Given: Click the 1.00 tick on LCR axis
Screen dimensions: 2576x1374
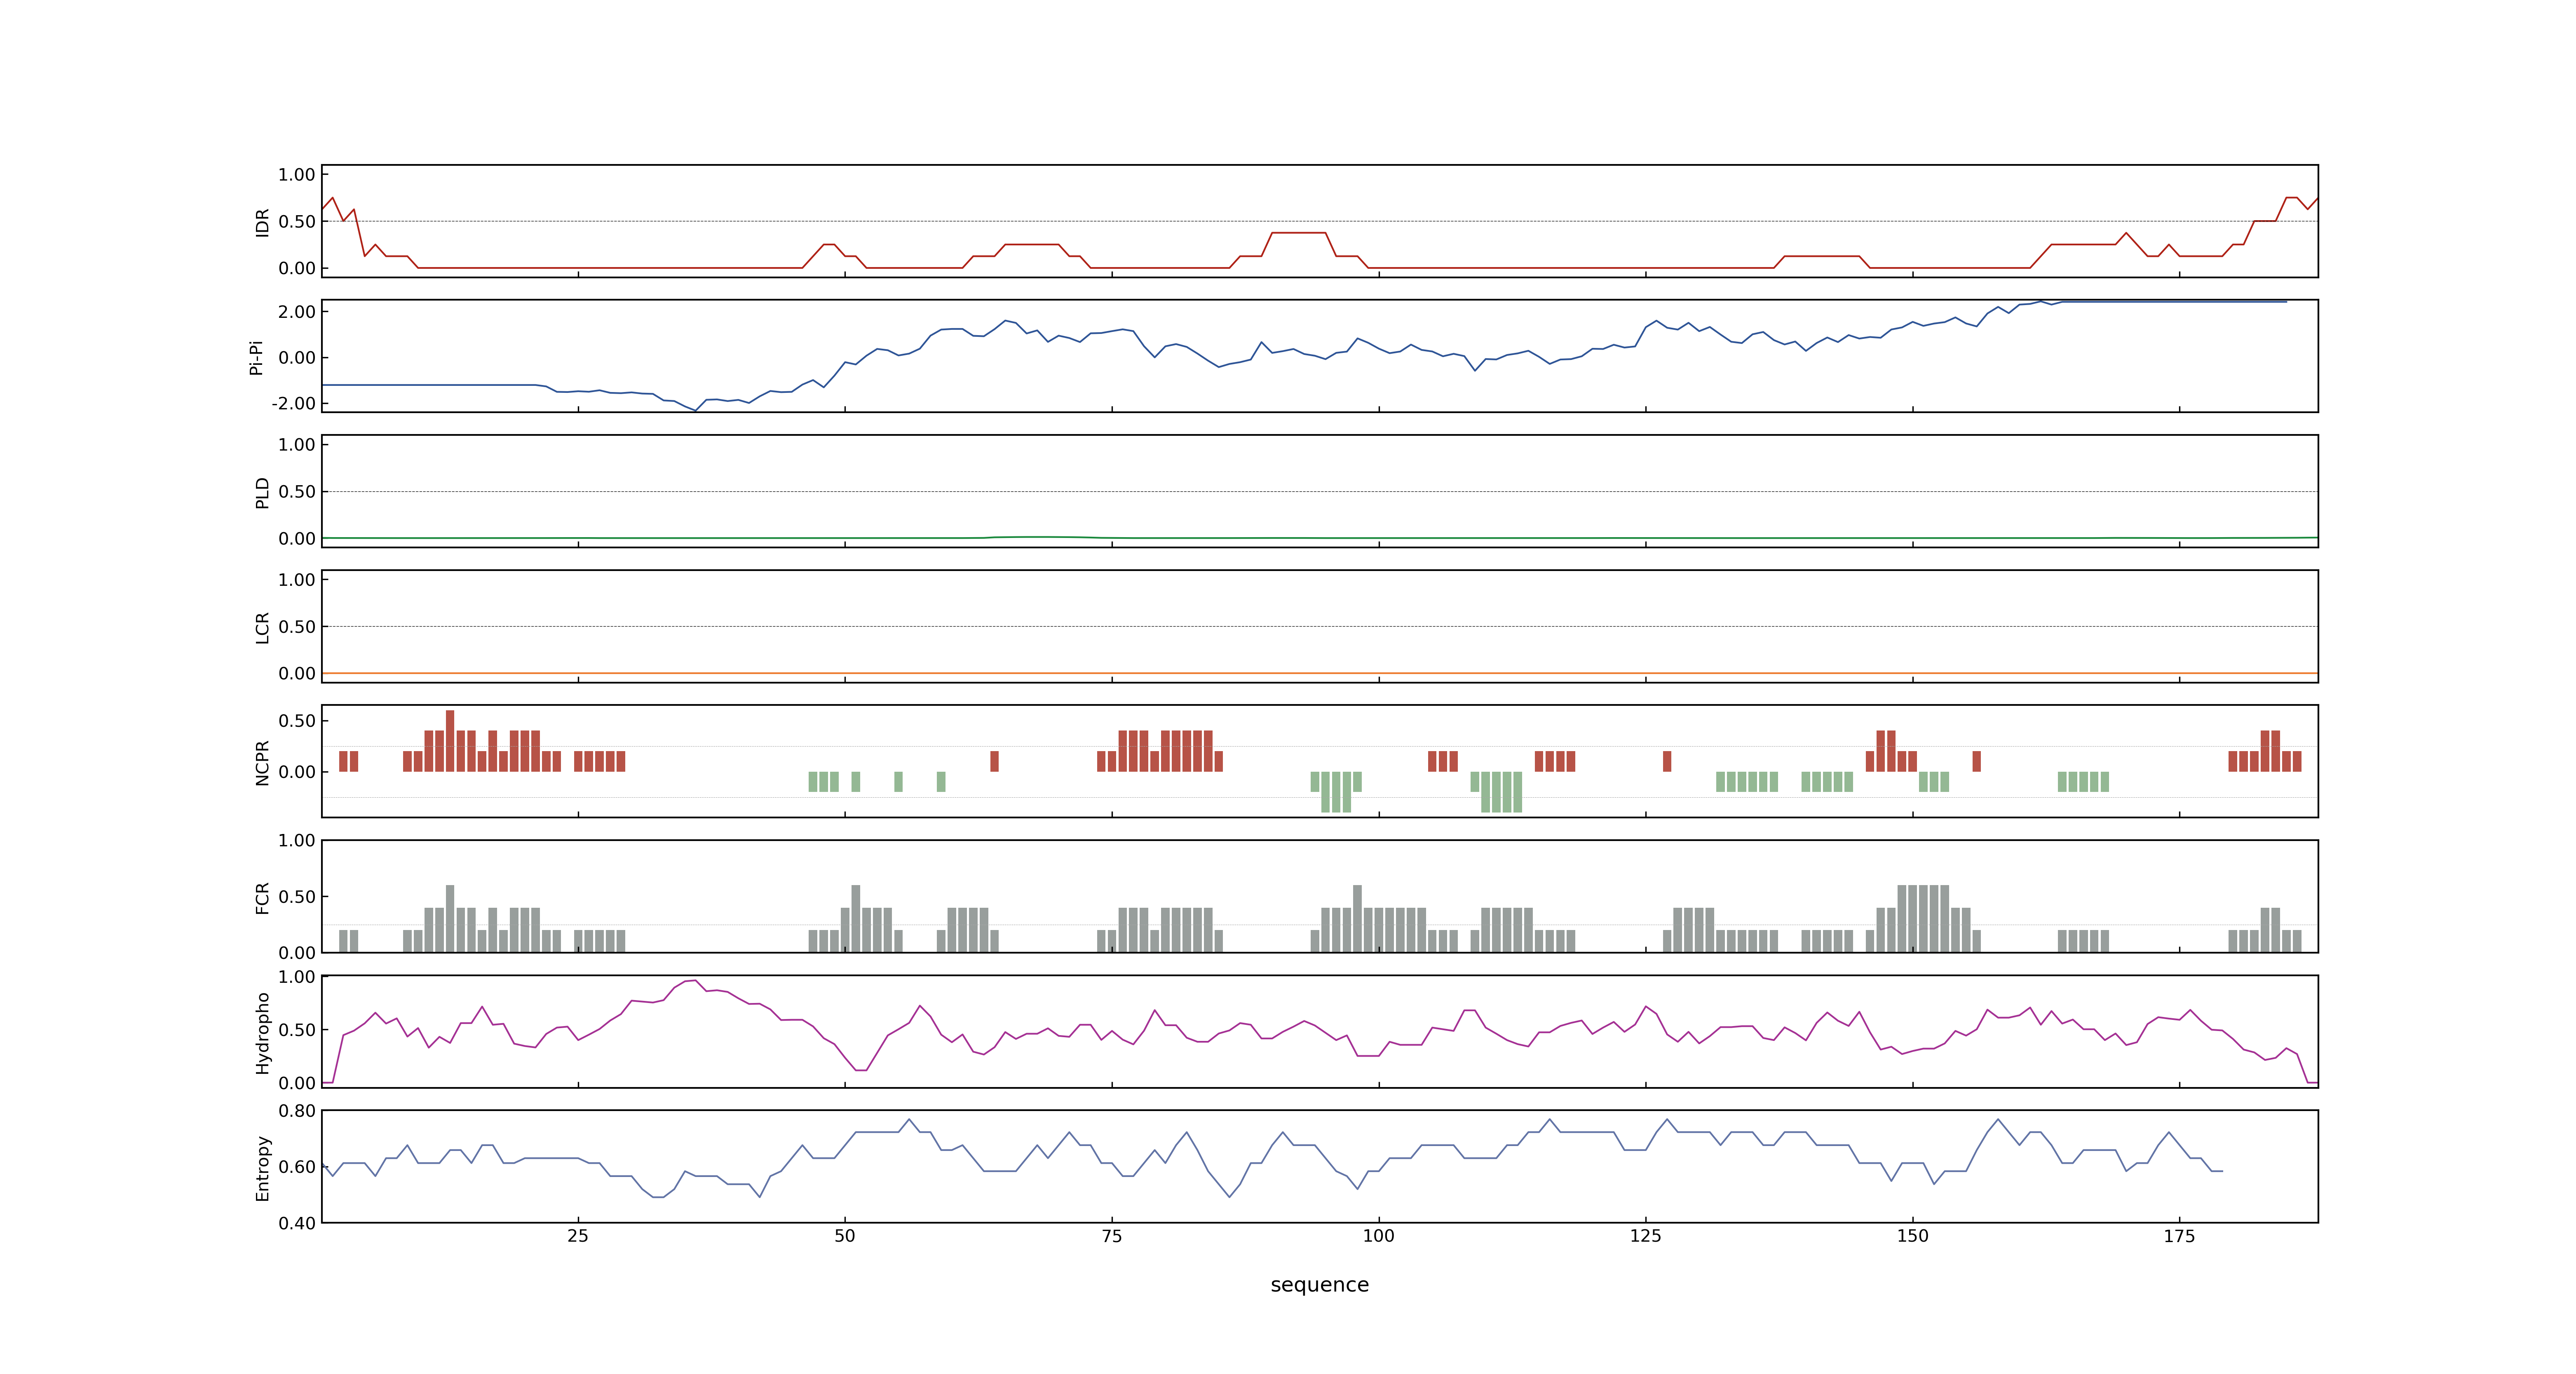Looking at the screenshot, I should pos(297,580).
